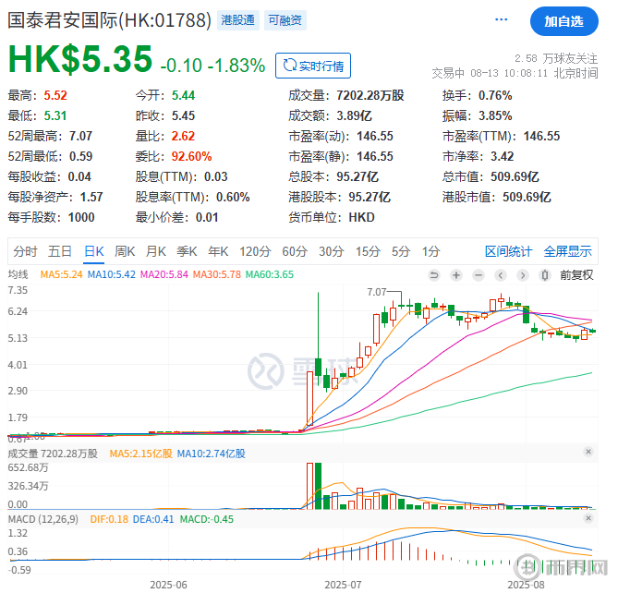This screenshot has height=593, width=618.
Task: Click the DEA:0.41 value
Action: 153,519
